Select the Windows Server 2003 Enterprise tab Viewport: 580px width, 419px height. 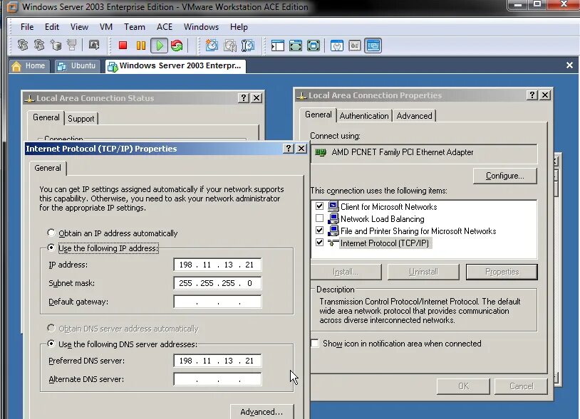[x=175, y=66]
